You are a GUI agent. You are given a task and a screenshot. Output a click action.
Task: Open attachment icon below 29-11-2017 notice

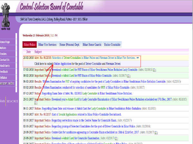point(36,103)
